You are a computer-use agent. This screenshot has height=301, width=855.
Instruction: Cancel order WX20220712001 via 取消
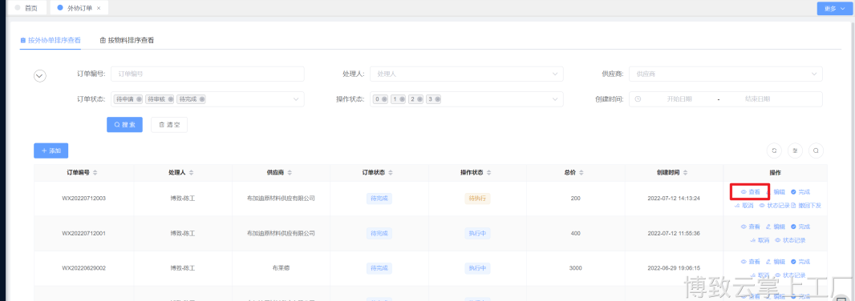click(x=760, y=240)
